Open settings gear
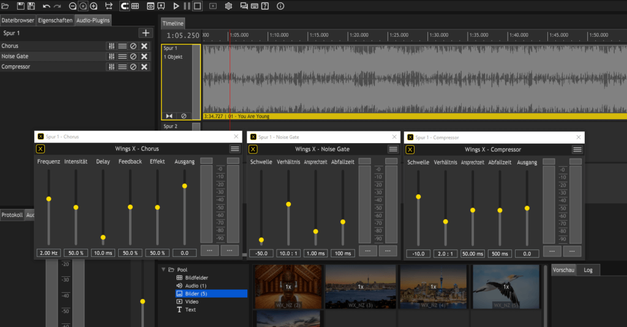Viewport: 627px width, 327px height. [228, 6]
